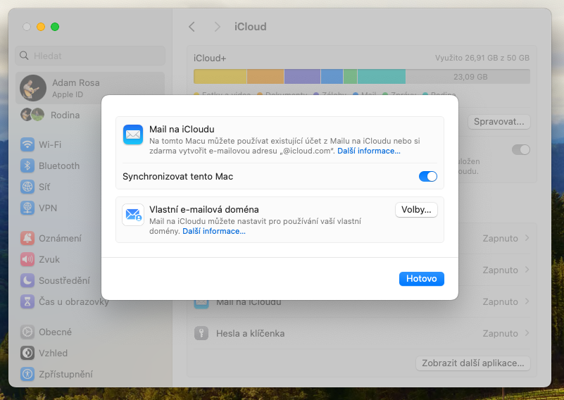564x400 pixels.
Task: Click the Zapnuto status in Hesla a klíčenka row
Action: click(500, 334)
